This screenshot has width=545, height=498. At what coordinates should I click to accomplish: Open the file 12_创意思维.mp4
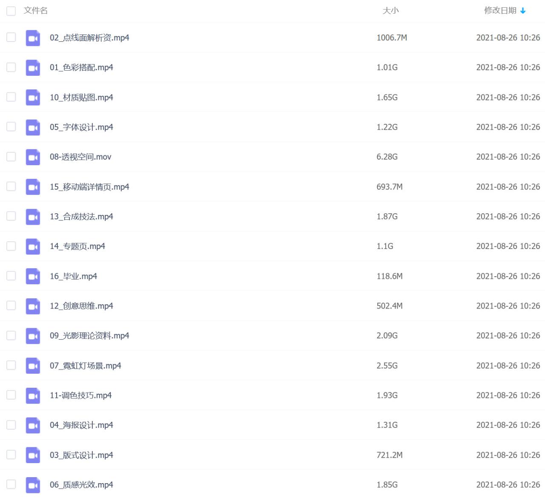click(x=81, y=306)
